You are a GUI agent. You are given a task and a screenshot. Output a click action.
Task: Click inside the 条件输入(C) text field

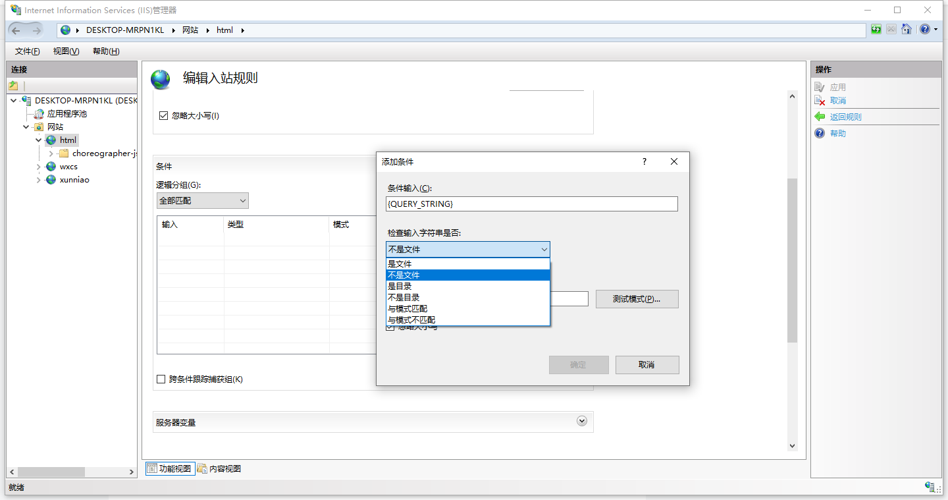click(531, 204)
